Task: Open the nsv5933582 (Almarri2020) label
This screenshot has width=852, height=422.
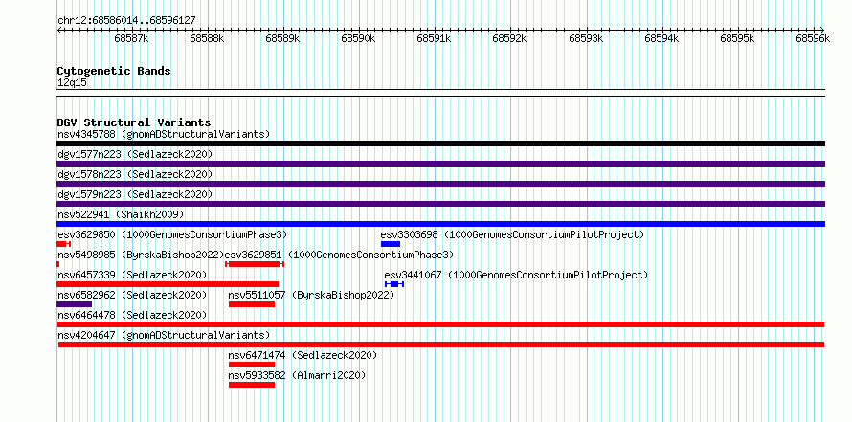Action: pos(297,375)
